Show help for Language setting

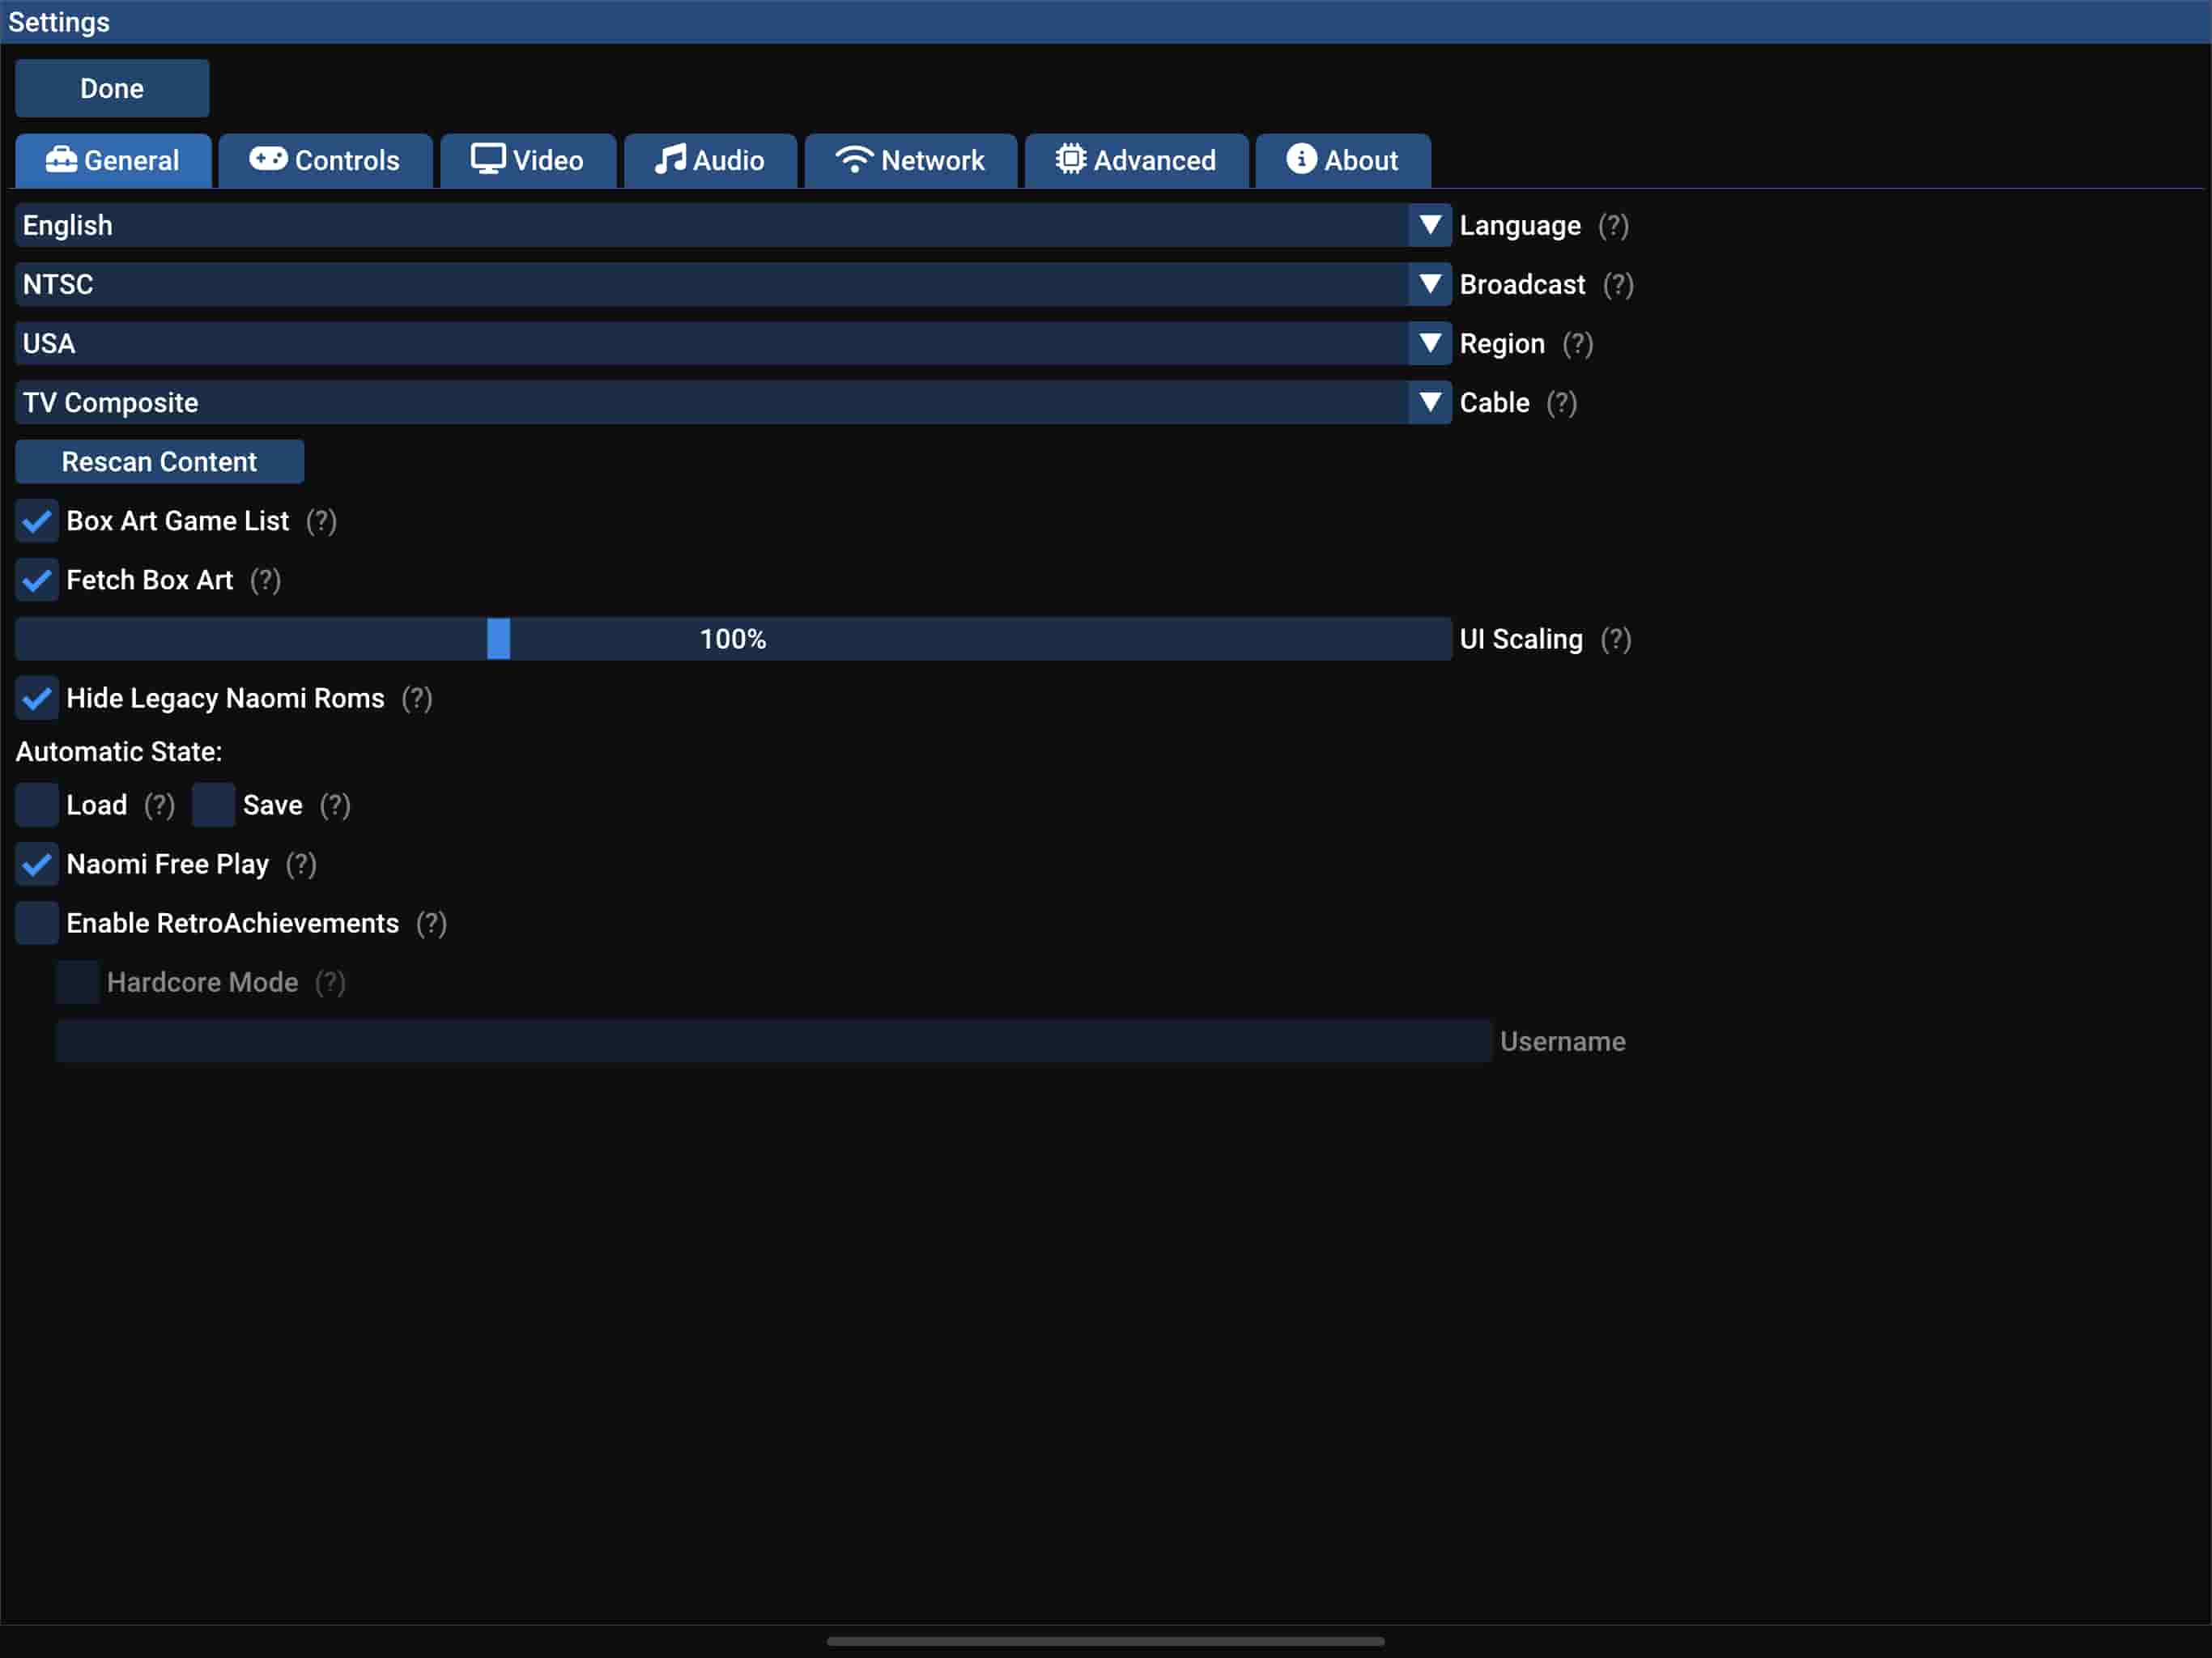[1613, 226]
